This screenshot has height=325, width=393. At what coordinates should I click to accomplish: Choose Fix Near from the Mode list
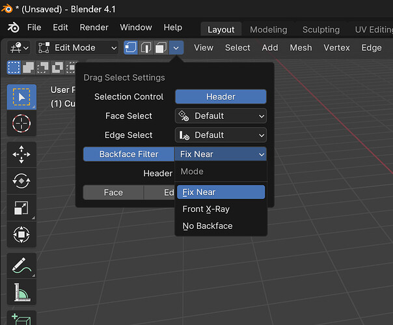tap(221, 192)
